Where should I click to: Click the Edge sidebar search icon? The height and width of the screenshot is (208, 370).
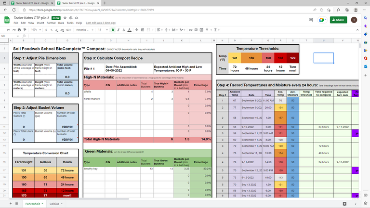(x=366, y=18)
